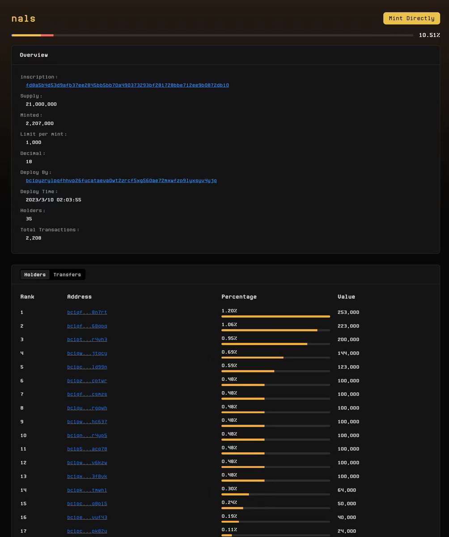Click the Deploy By field label
The width and height of the screenshot is (449, 537).
pyautogui.click(x=36, y=172)
